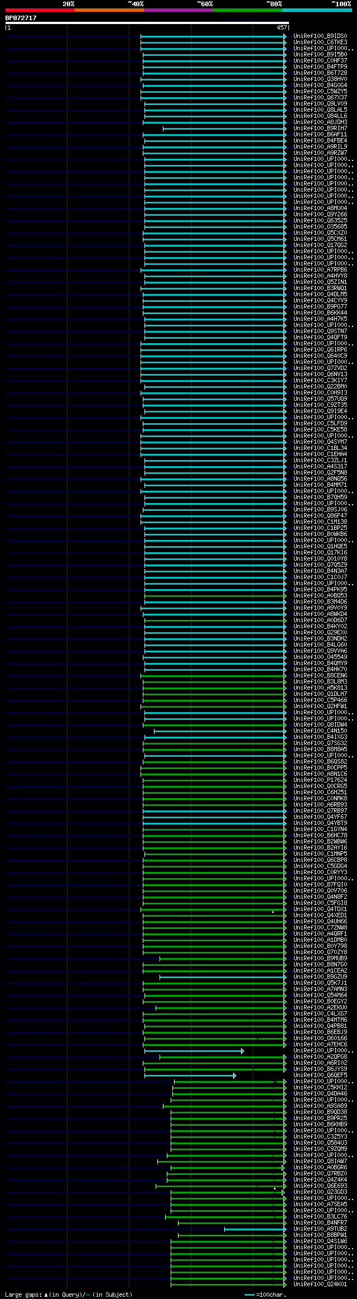Screen dimensions: 357x1299
Task: Open hit UniRef100_C6TKE3
Action: tap(320, 42)
